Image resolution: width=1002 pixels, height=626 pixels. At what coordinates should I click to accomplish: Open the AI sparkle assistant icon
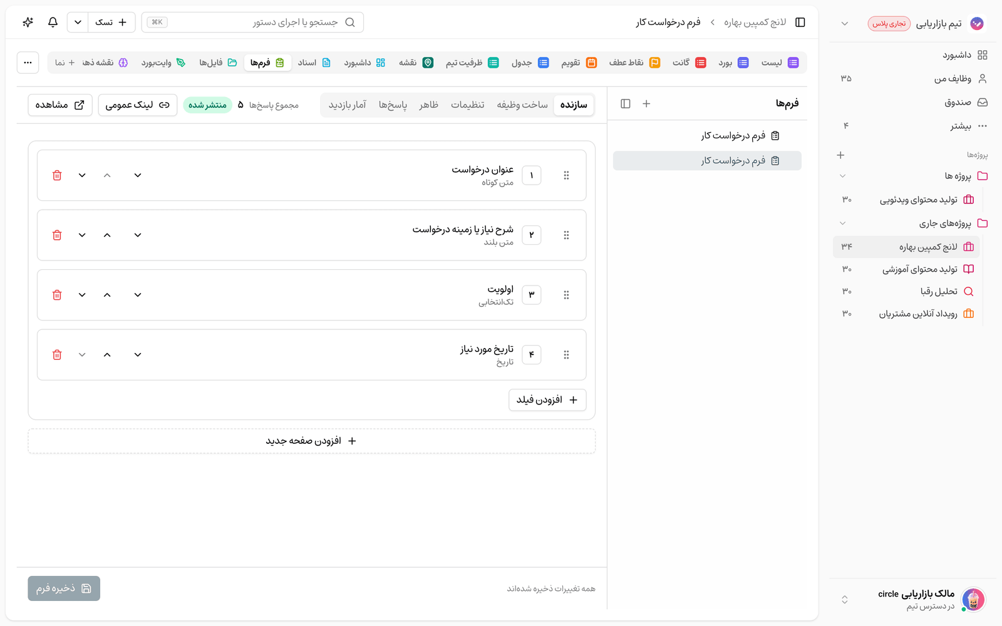tap(28, 23)
